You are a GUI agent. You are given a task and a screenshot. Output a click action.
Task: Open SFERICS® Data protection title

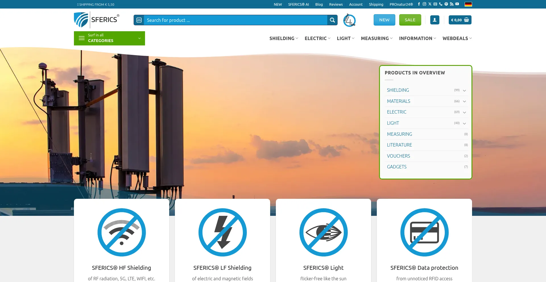pyautogui.click(x=424, y=268)
